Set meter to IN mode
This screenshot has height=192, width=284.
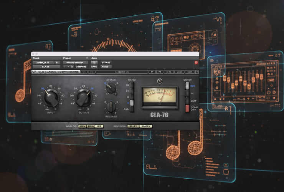(x=187, y=93)
